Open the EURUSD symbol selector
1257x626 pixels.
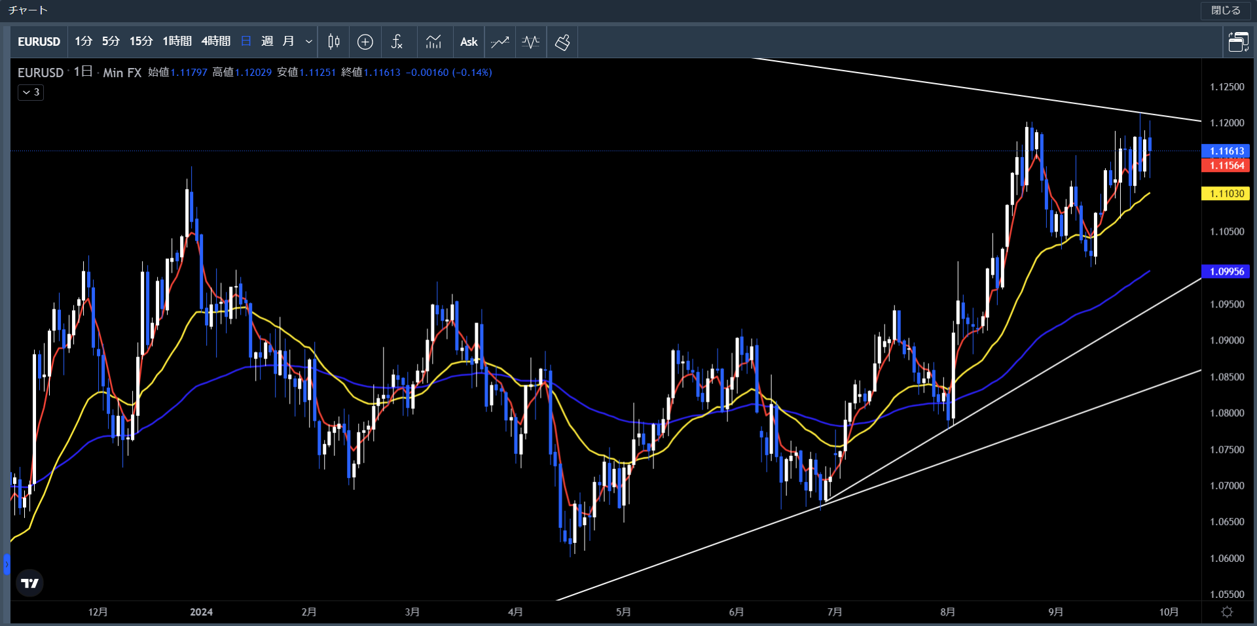tap(39, 42)
